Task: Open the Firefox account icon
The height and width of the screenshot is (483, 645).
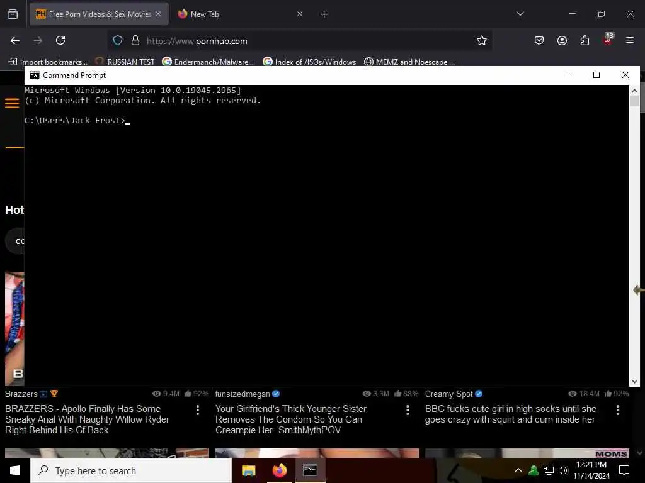Action: coord(562,40)
